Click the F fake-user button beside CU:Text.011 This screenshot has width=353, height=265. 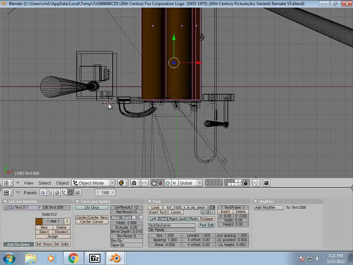40,207
